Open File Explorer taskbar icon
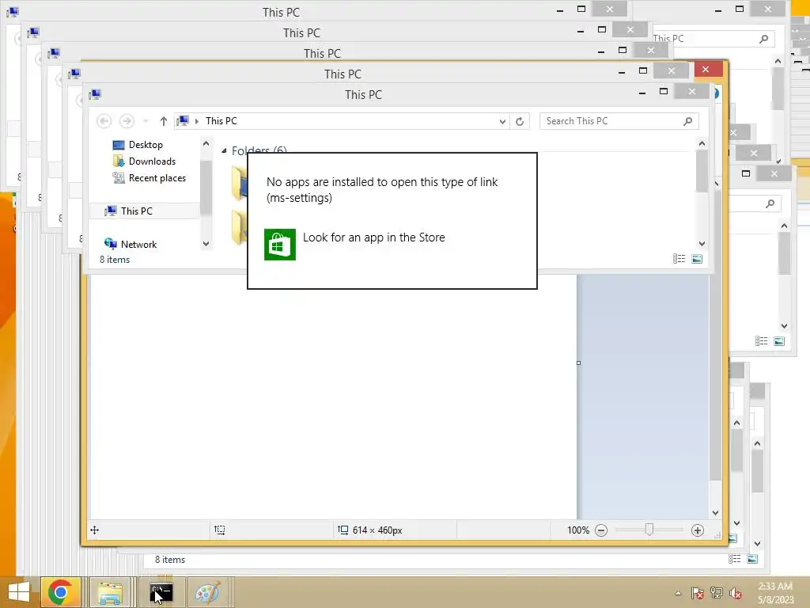This screenshot has height=608, width=810. pyautogui.click(x=110, y=592)
